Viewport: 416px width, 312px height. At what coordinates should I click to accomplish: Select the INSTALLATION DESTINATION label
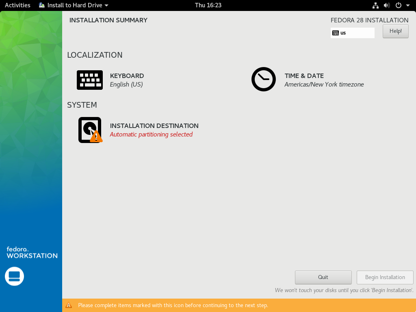(x=154, y=126)
